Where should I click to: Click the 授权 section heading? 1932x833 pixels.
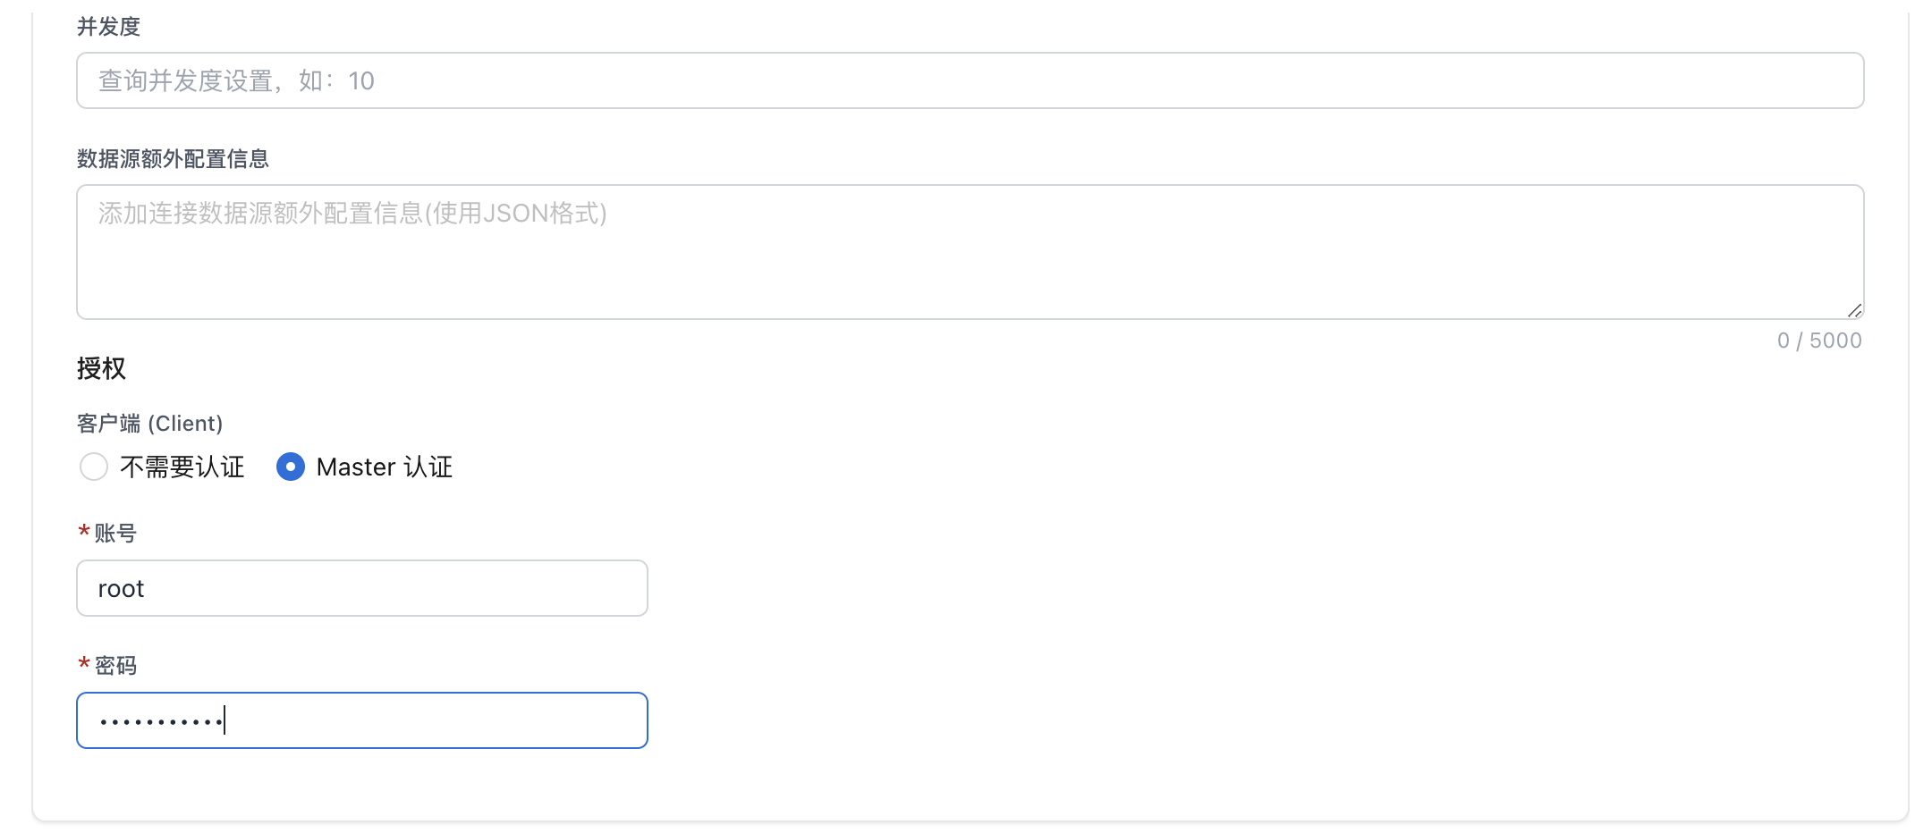tap(101, 368)
